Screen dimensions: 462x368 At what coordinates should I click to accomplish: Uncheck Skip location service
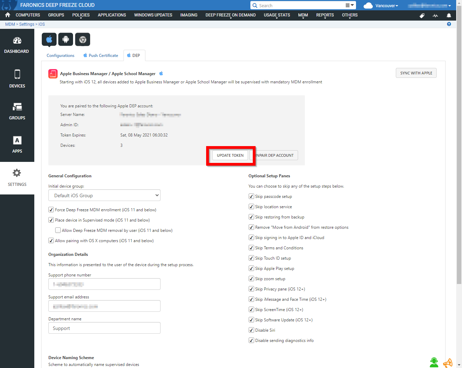(251, 206)
